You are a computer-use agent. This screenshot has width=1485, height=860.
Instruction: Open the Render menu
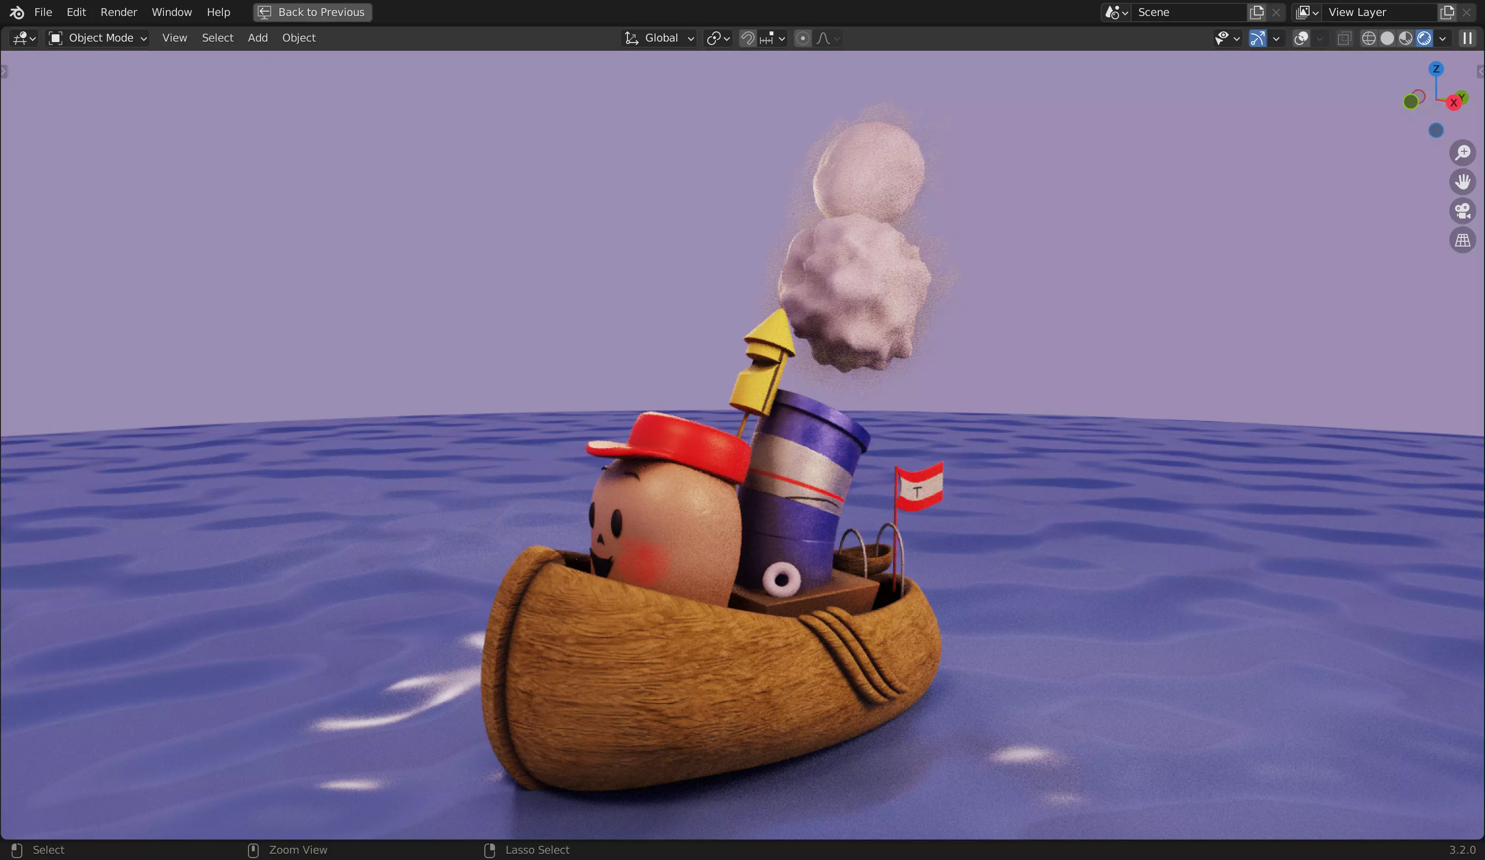click(118, 12)
